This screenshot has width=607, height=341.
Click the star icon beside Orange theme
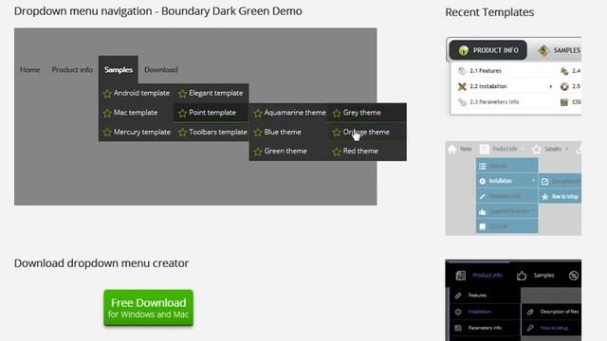337,133
